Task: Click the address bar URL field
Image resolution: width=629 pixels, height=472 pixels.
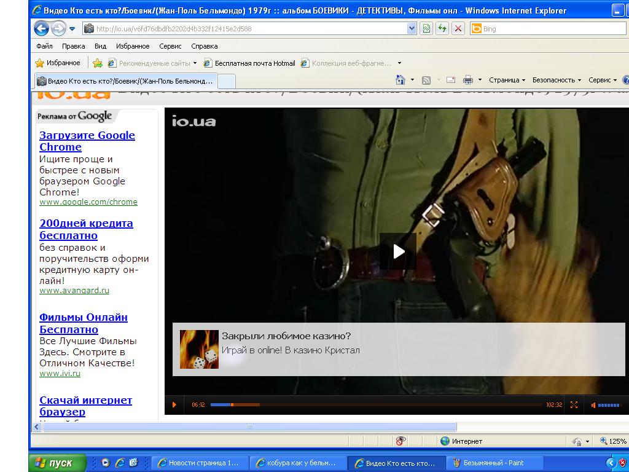Action: [244, 28]
